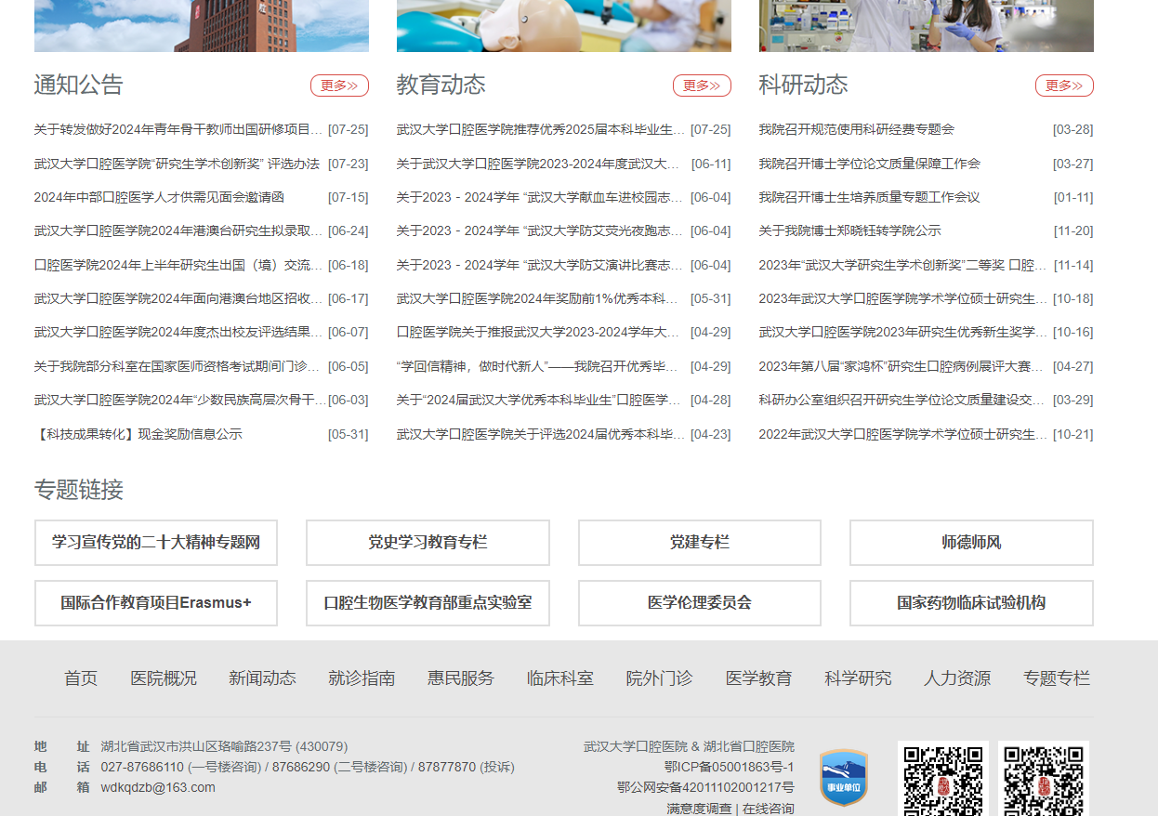Open 【科技成果转化】现金奖励信息公示
The height and width of the screenshot is (816, 1158).
point(138,434)
